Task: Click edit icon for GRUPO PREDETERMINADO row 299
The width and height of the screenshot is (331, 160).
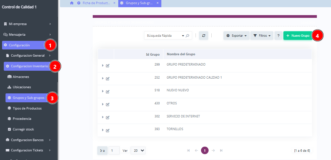Action: 108,66
